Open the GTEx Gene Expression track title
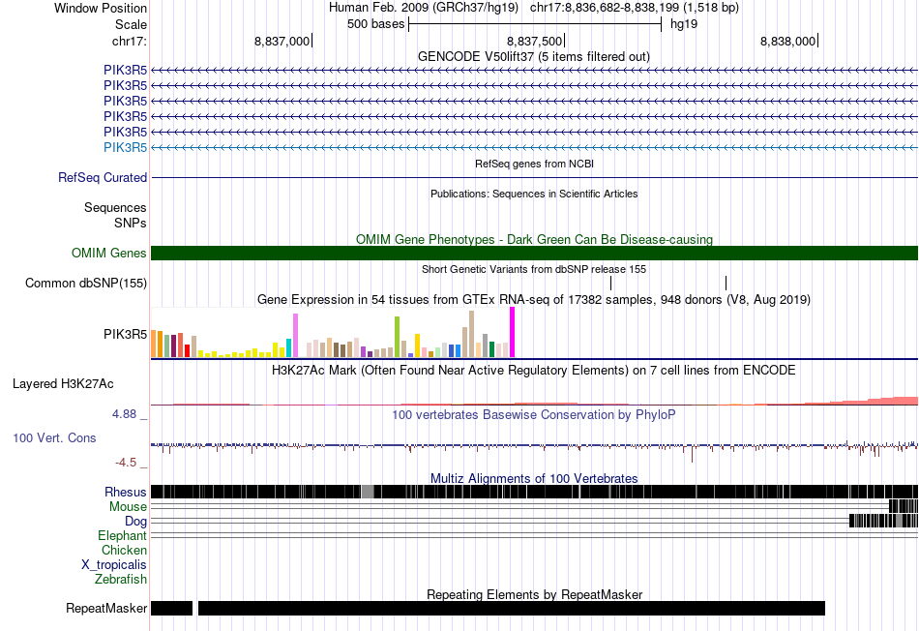The image size is (919, 631). click(x=534, y=300)
